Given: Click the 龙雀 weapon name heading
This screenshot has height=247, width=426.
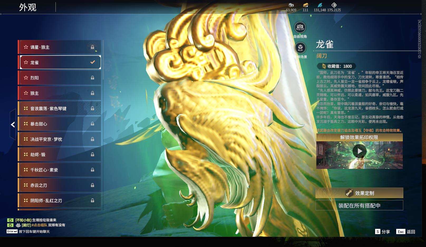Looking at the screenshot, I should point(325,44).
